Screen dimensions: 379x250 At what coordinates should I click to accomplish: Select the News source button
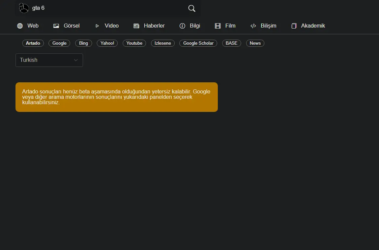click(x=255, y=43)
